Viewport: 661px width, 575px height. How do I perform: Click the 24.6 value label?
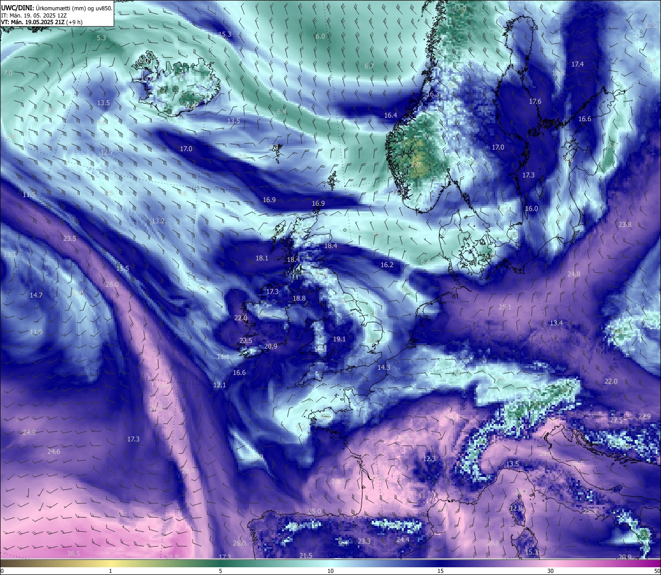pyautogui.click(x=54, y=451)
